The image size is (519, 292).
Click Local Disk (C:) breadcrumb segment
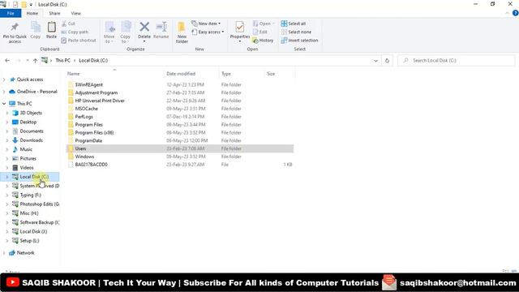93,61
